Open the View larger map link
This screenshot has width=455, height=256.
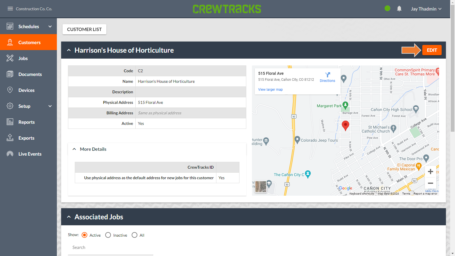[270, 90]
